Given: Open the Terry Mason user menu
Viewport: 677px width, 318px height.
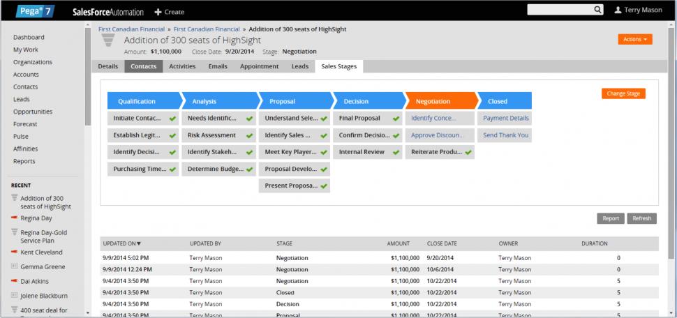Looking at the screenshot, I should click(638, 10).
